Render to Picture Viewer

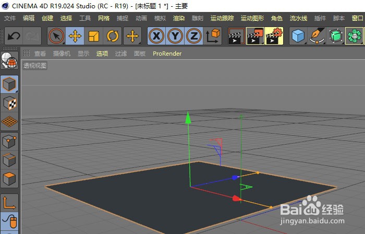point(255,36)
